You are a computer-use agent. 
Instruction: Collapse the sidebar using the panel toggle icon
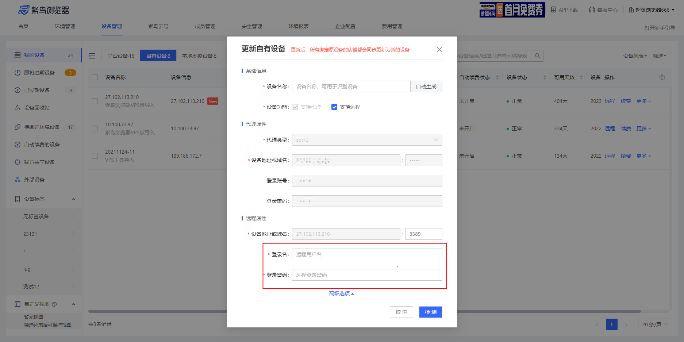[92, 55]
